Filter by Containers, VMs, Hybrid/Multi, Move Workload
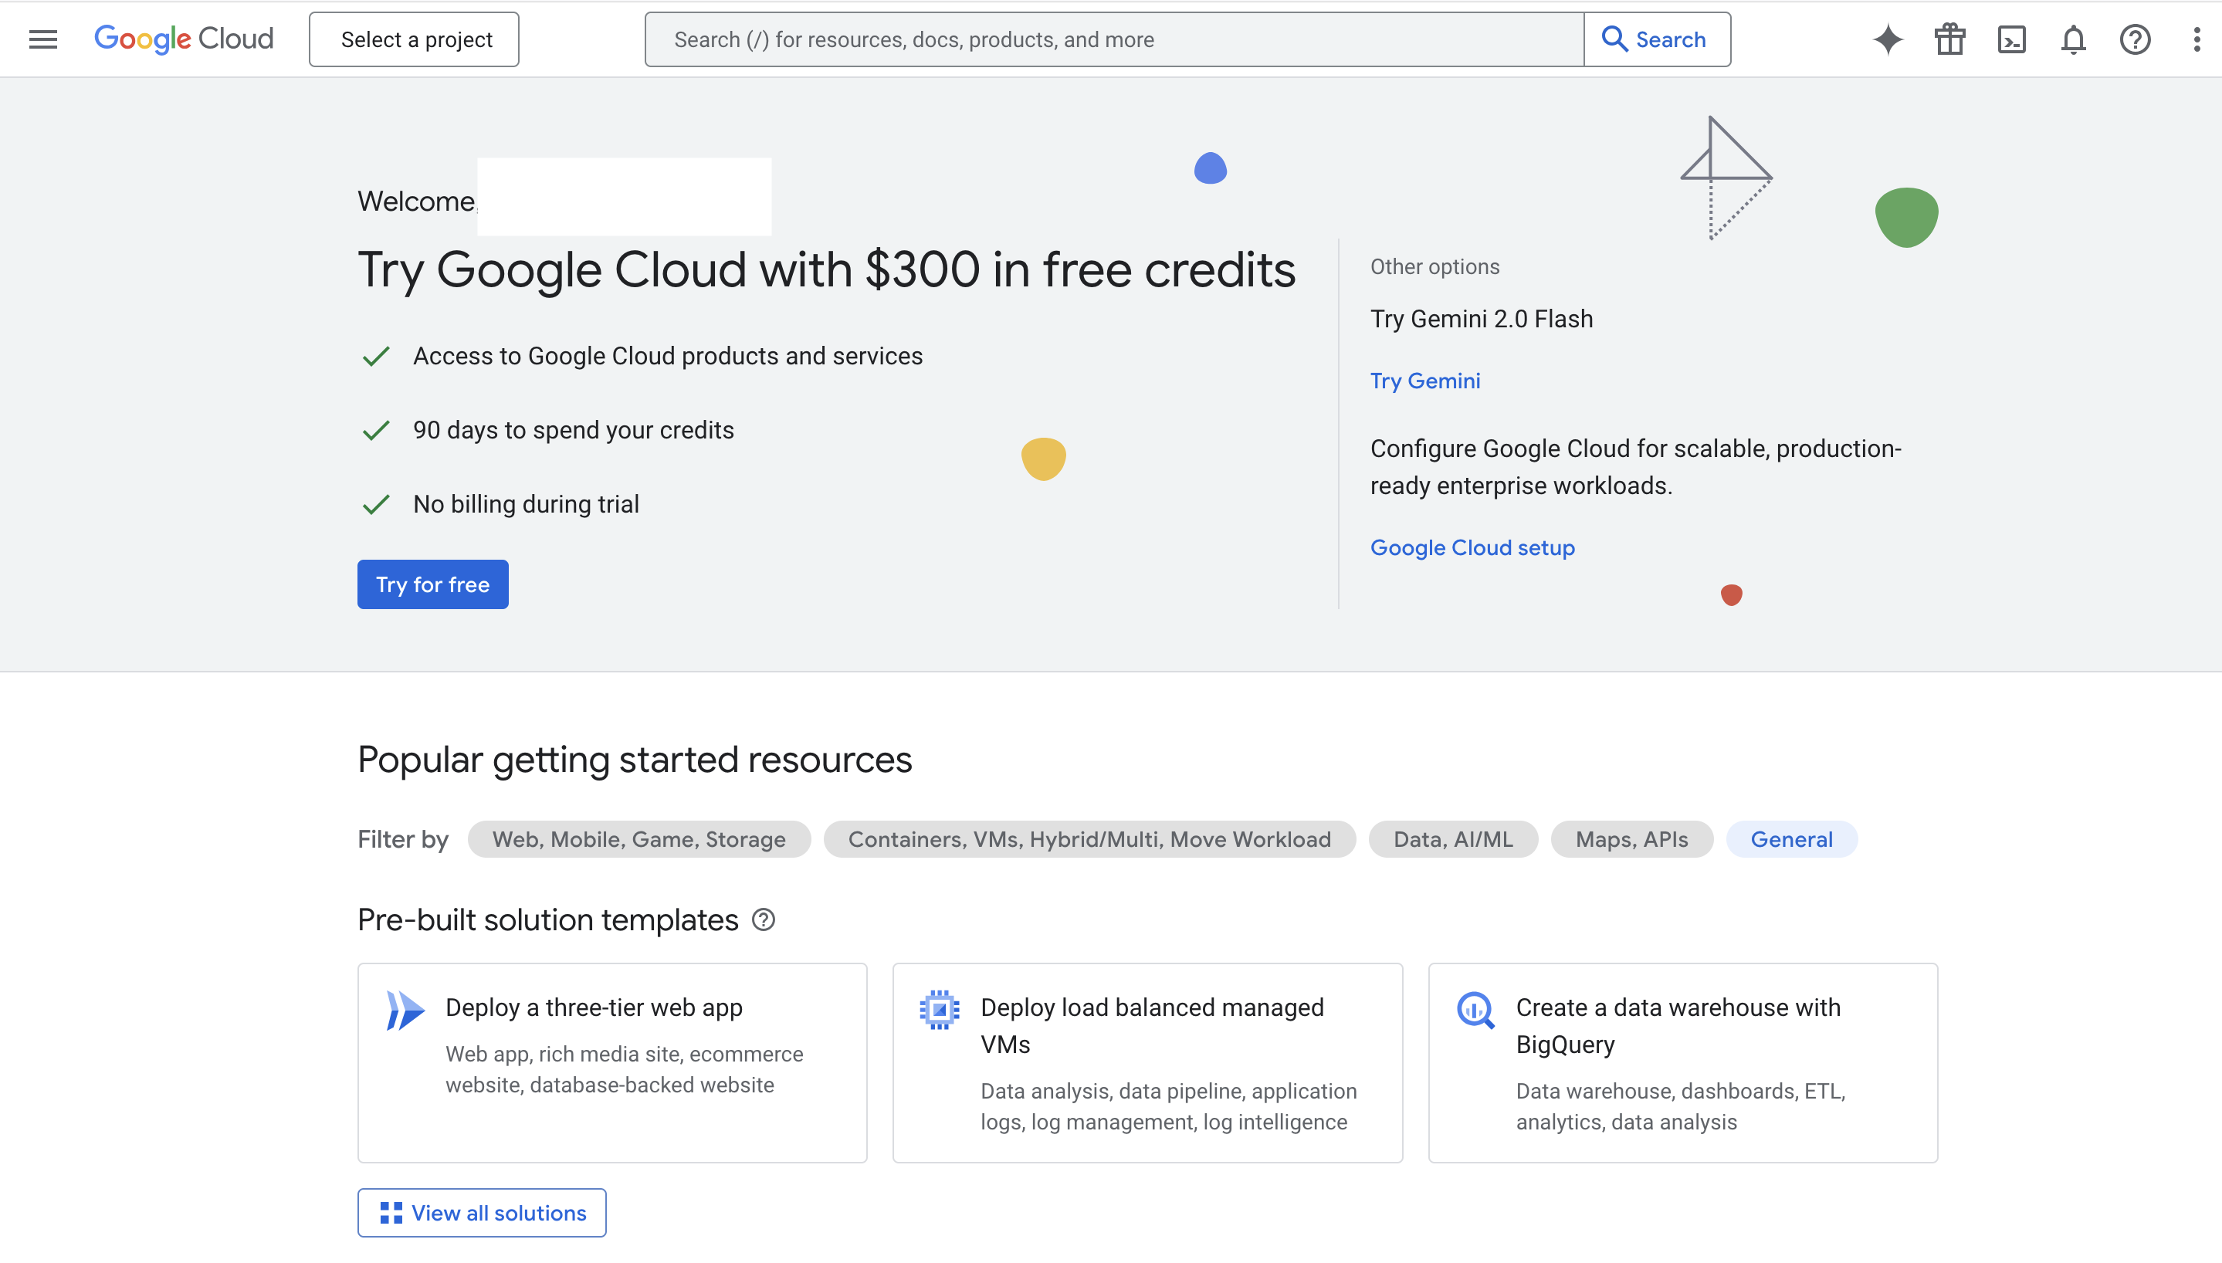 [x=1089, y=839]
